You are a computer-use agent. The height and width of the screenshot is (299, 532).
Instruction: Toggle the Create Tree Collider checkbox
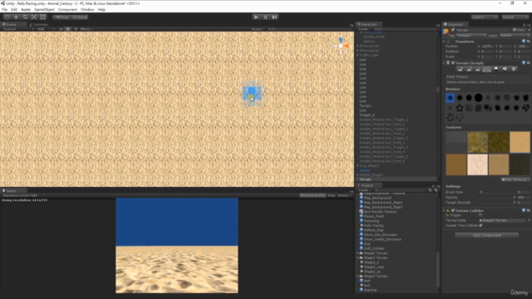pyautogui.click(x=480, y=225)
